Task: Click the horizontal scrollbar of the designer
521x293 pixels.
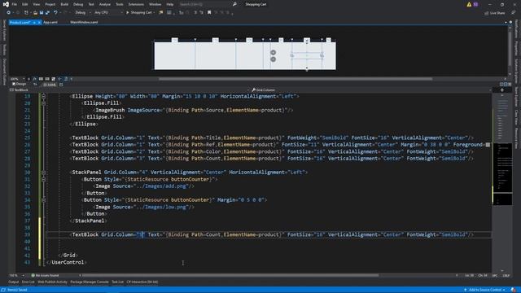Action: click(x=296, y=79)
